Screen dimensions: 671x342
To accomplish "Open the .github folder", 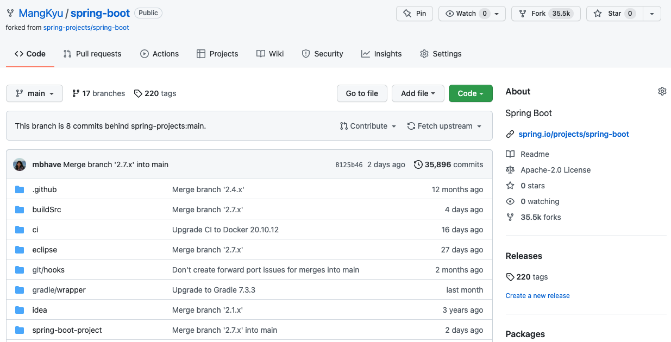I will point(45,189).
